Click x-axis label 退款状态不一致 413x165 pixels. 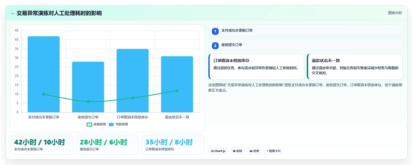(x=177, y=117)
